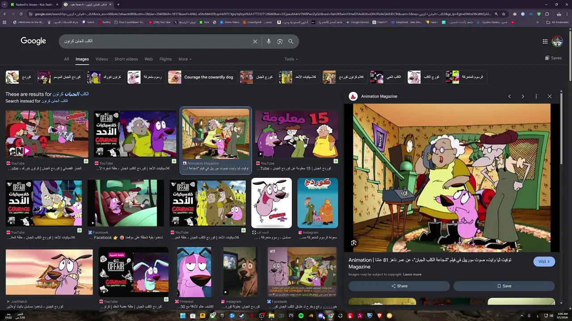The width and height of the screenshot is (572, 321).
Task: Clear the search box with the X icon
Action: click(x=255, y=41)
